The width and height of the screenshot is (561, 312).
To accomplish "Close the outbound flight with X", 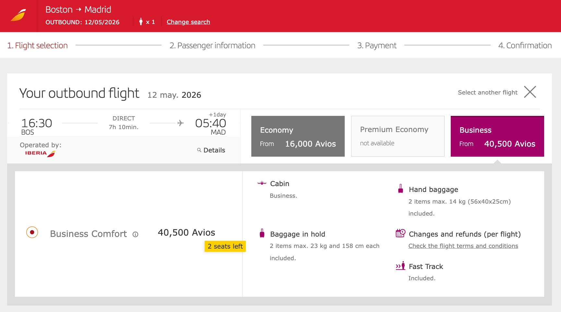I will tap(530, 92).
